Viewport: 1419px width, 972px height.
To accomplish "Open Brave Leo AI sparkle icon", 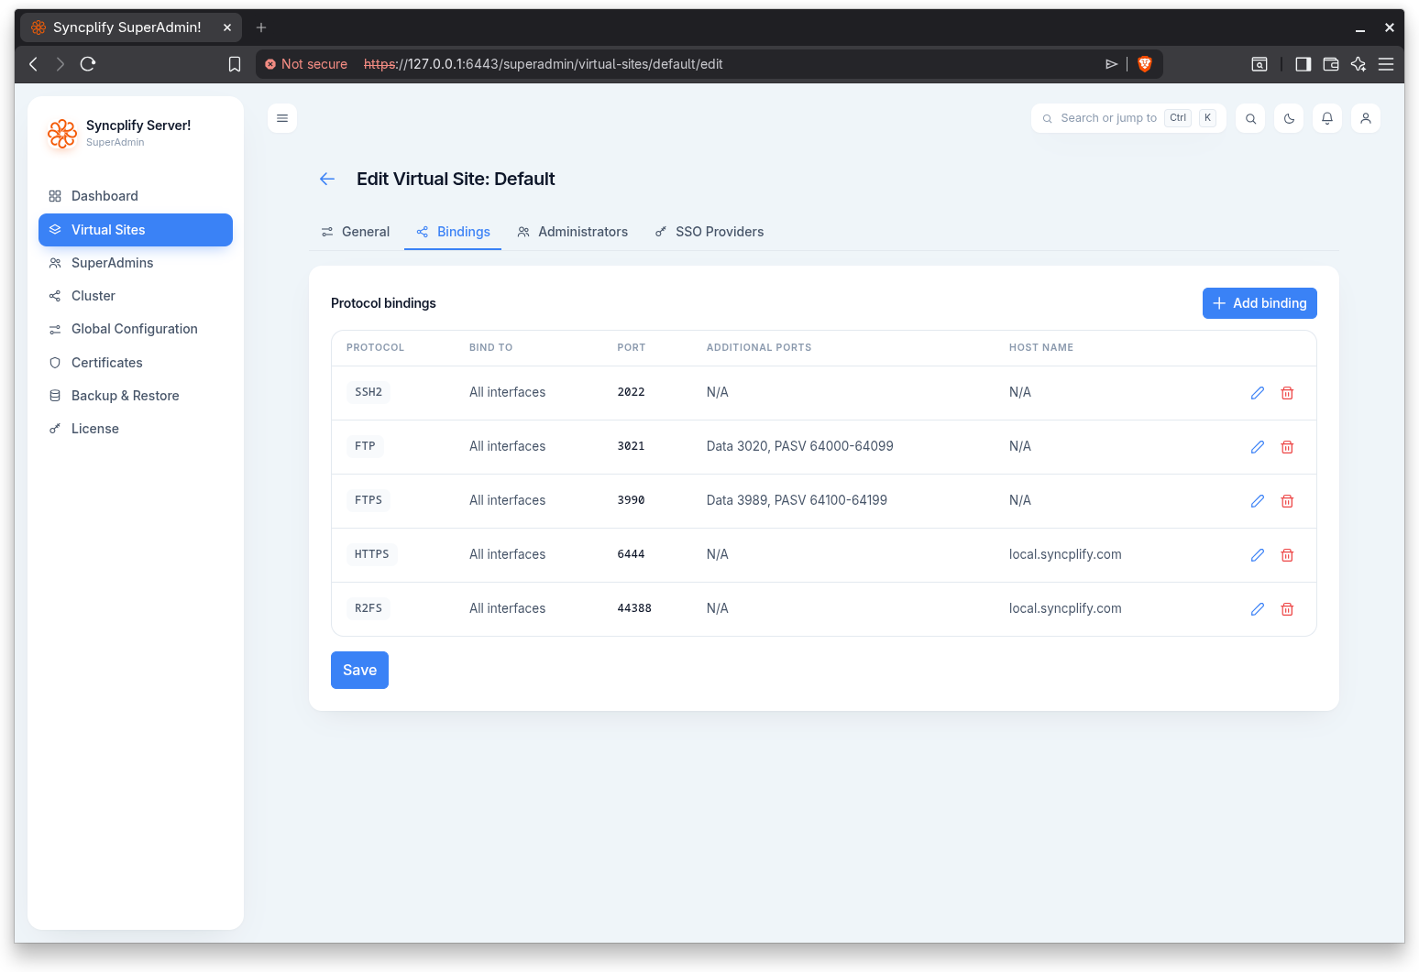I will coord(1358,64).
